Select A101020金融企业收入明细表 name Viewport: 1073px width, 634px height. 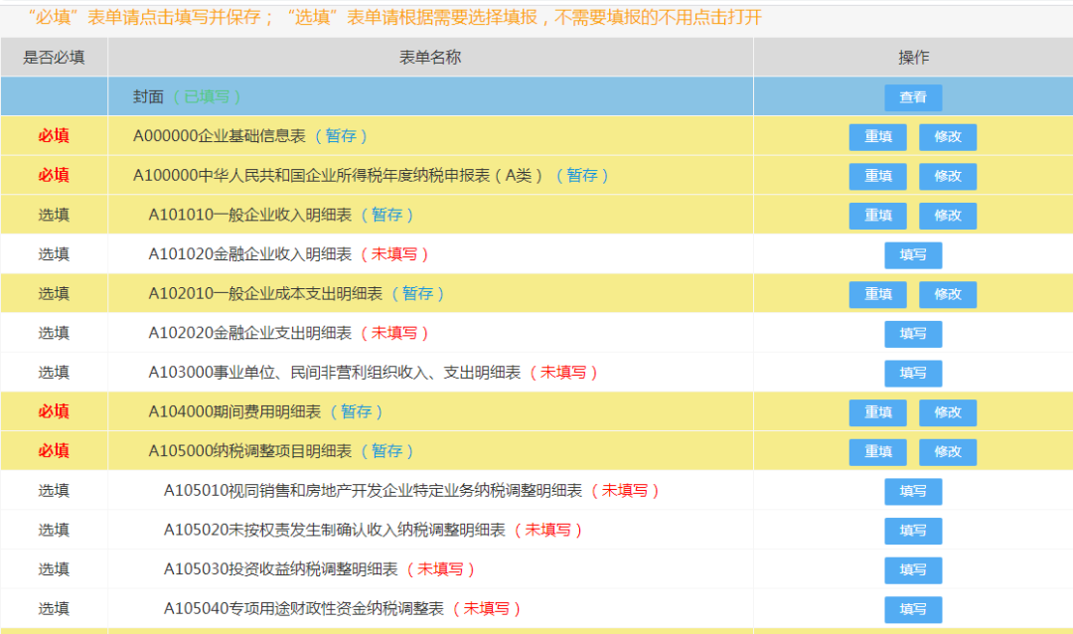click(x=249, y=254)
